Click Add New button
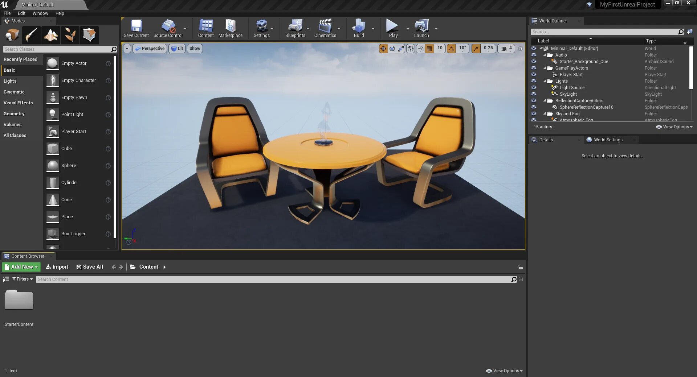The image size is (697, 377). tap(21, 267)
